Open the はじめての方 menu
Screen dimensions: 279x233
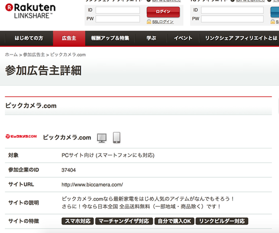point(28,38)
